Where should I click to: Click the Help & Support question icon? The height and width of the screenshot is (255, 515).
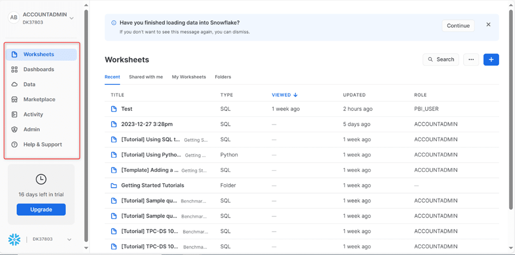(x=14, y=145)
